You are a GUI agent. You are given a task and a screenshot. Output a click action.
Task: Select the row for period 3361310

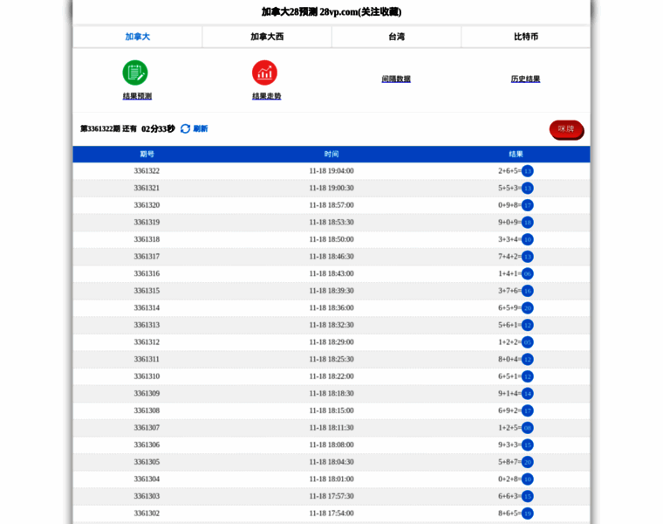(331, 376)
